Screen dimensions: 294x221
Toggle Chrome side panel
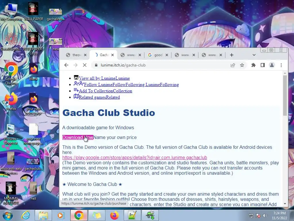click(263, 65)
